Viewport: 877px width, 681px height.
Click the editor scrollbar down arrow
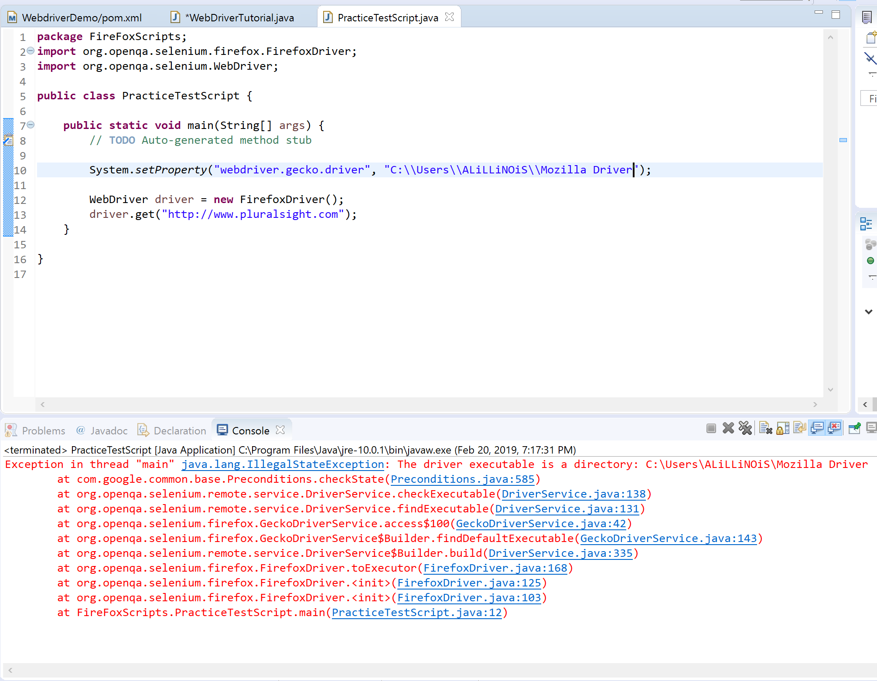(830, 390)
